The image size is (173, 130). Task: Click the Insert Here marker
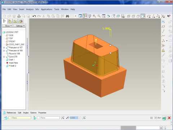(12, 63)
